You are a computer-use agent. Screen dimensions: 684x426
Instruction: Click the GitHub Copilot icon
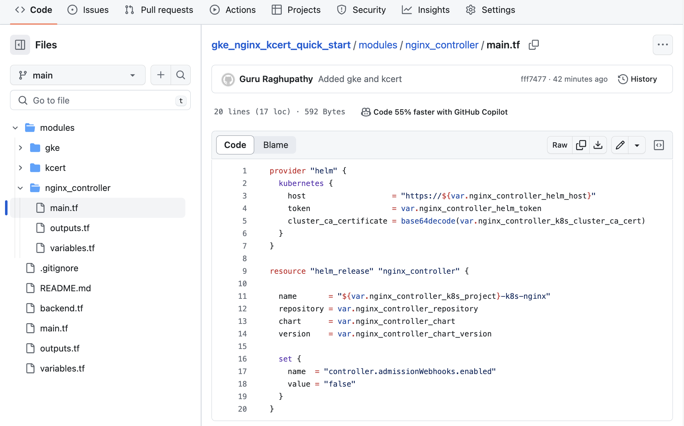point(365,112)
